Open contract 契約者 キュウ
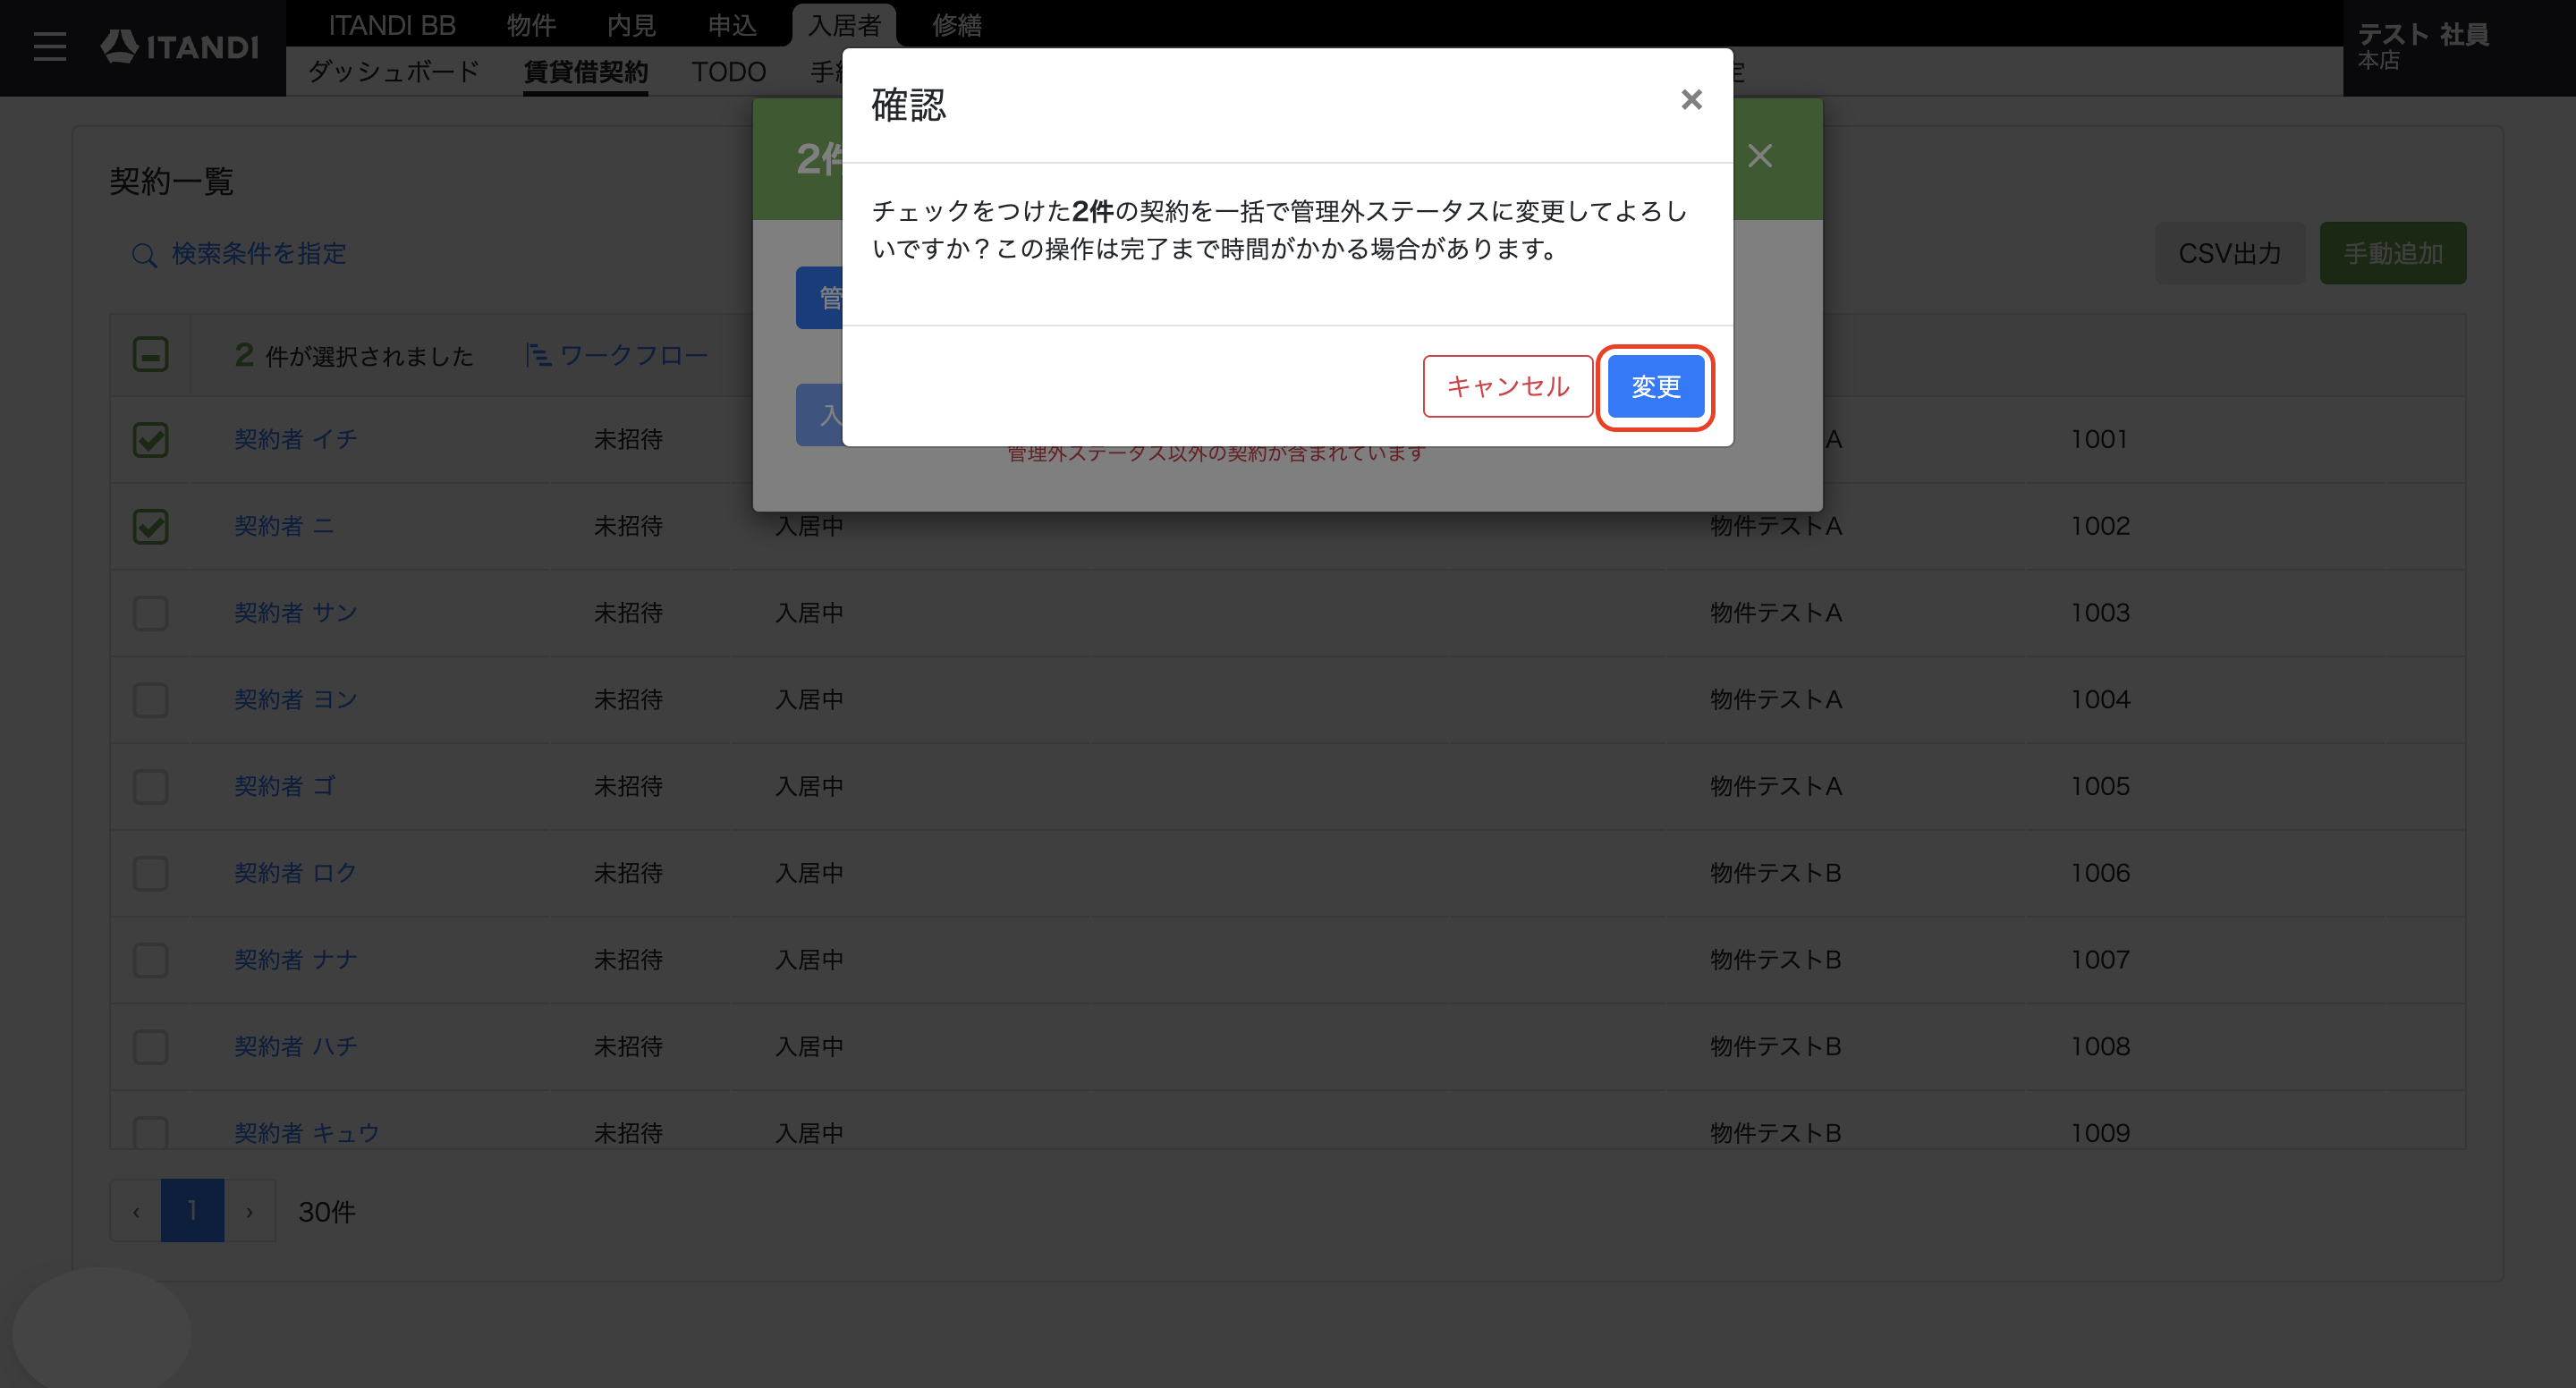 [307, 1133]
